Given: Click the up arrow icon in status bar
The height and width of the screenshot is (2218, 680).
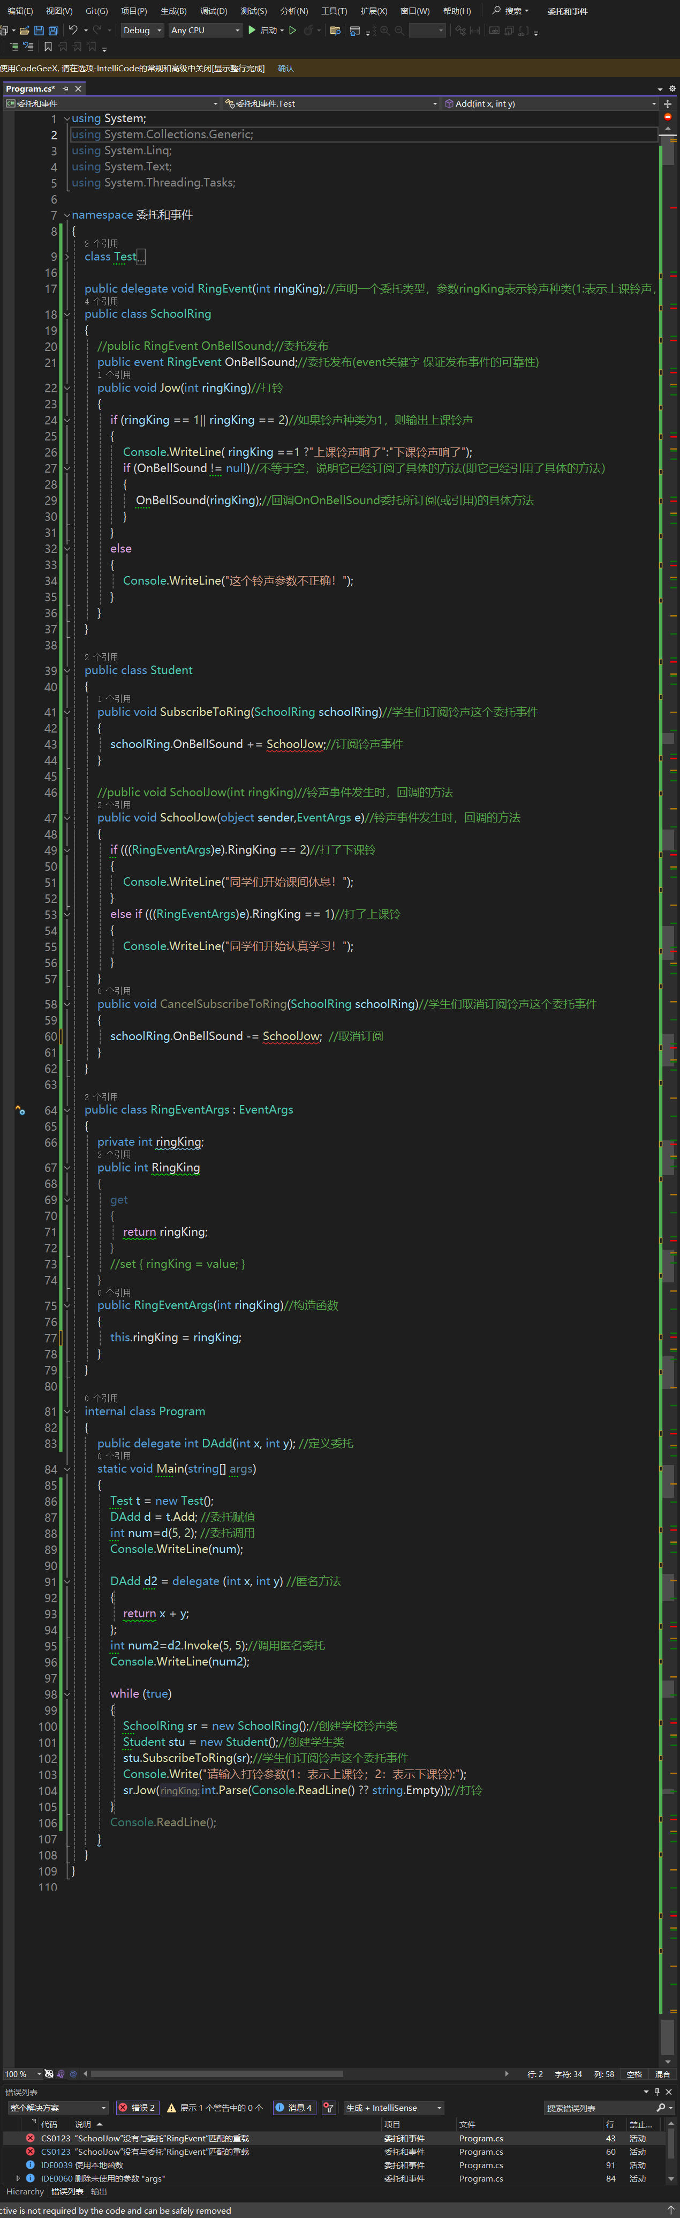Looking at the screenshot, I should 671,2210.
